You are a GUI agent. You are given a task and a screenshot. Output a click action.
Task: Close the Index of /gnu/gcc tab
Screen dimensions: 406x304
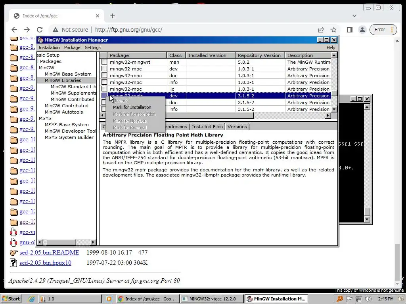point(98,16)
